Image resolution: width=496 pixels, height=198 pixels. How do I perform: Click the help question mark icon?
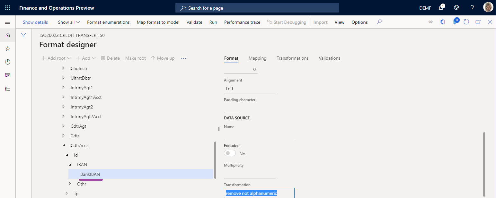tap(472, 8)
